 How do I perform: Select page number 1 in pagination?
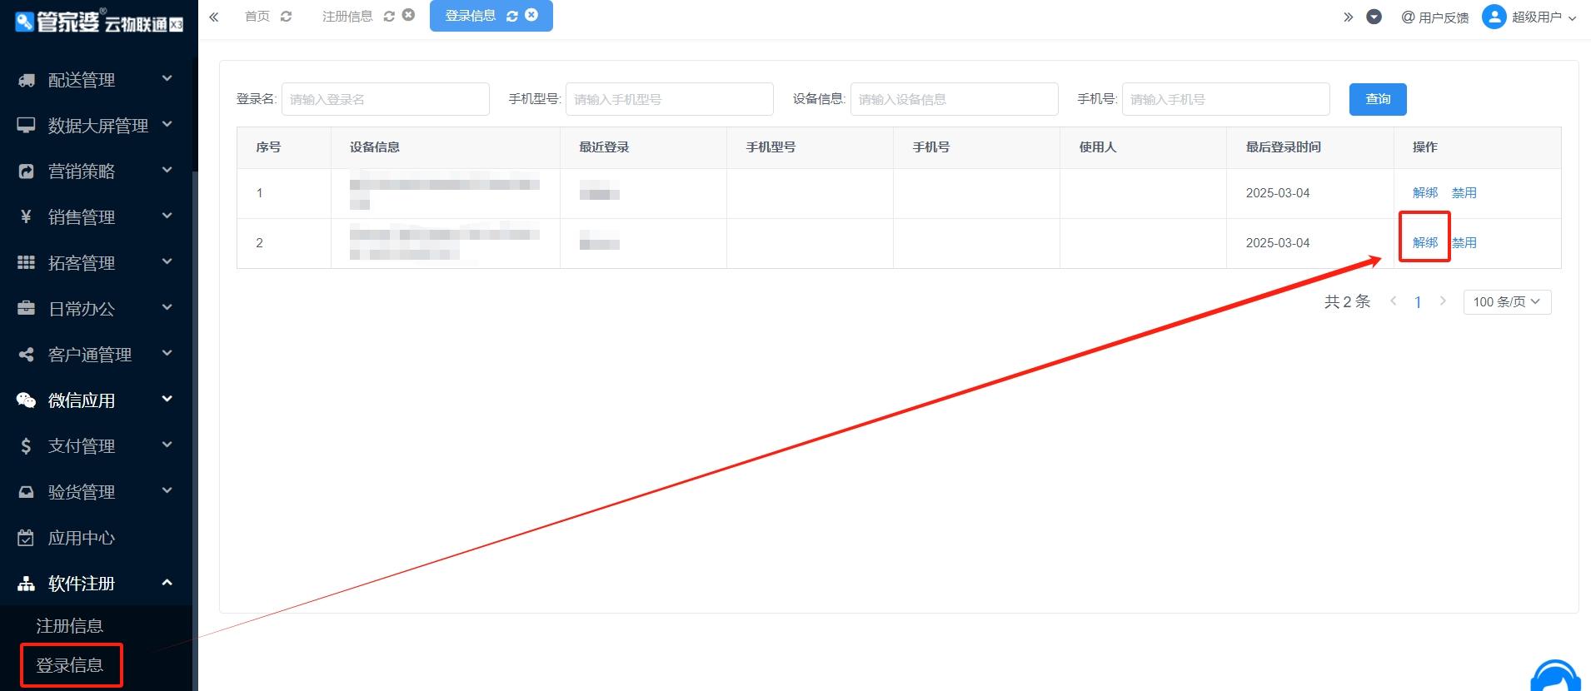[1418, 302]
